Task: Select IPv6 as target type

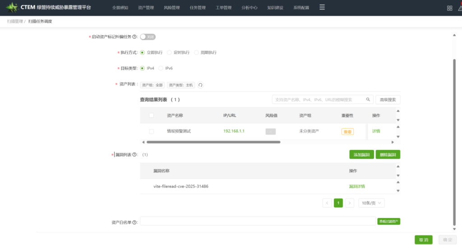Action: [x=161, y=69]
